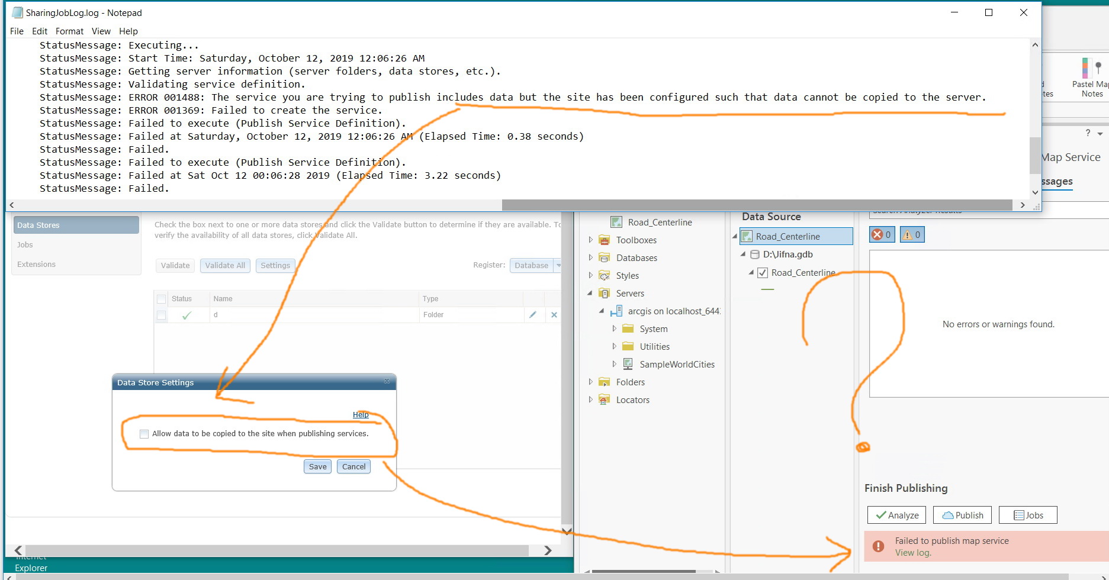This screenshot has height=580, width=1109.
Task: Collapse the Servers node
Action: point(590,293)
